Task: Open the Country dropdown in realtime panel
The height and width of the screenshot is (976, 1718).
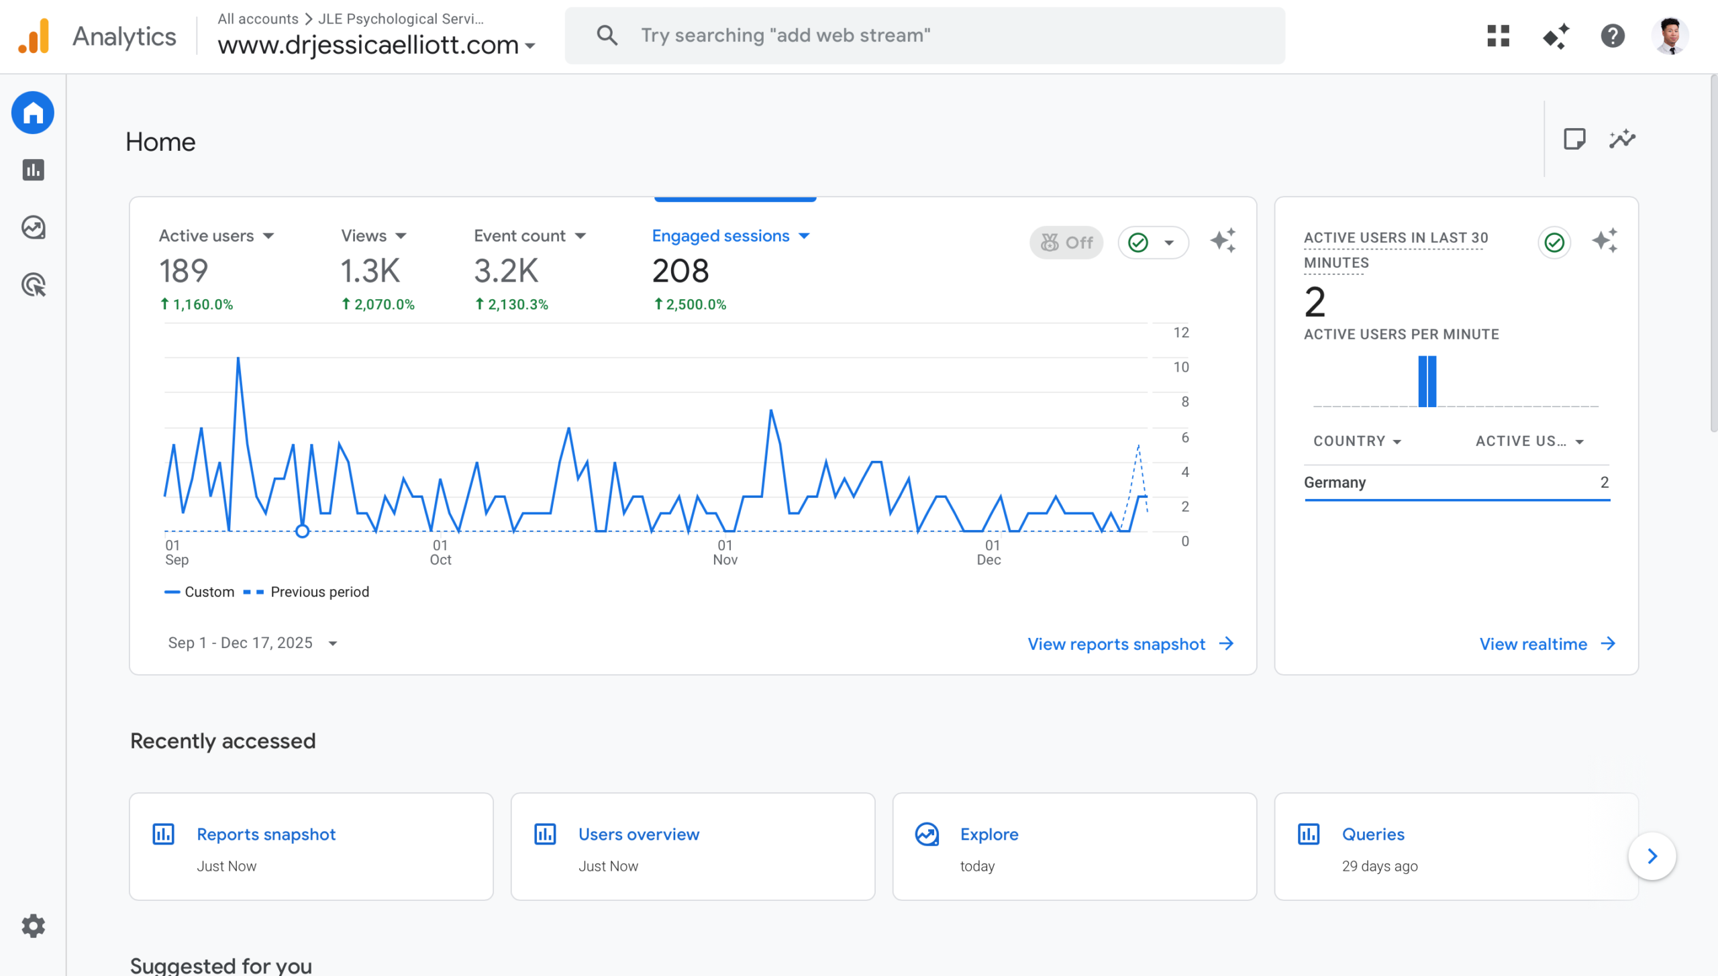Action: point(1357,441)
